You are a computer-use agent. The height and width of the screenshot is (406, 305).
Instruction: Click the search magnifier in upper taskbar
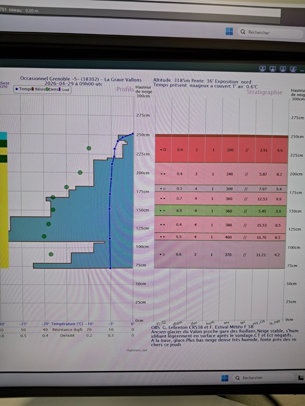click(243, 32)
